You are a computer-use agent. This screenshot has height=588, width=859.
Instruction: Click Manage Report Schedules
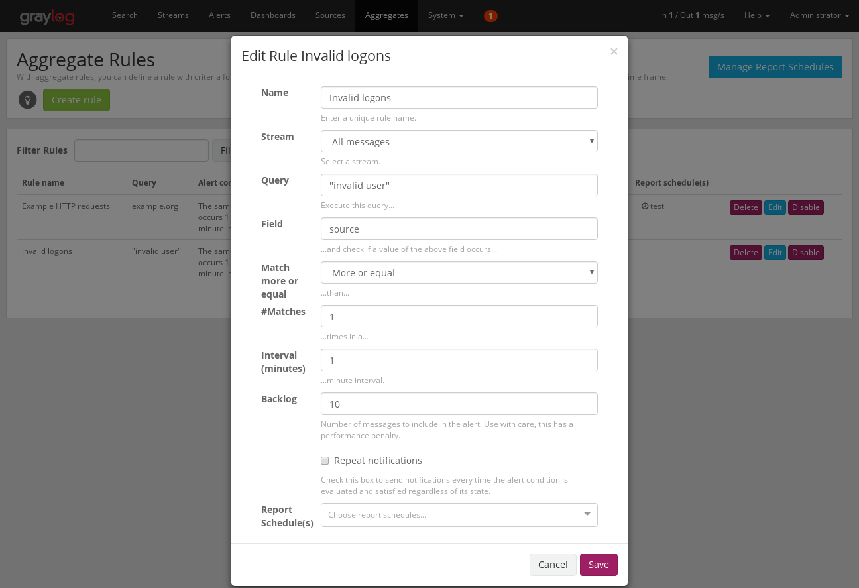click(775, 67)
